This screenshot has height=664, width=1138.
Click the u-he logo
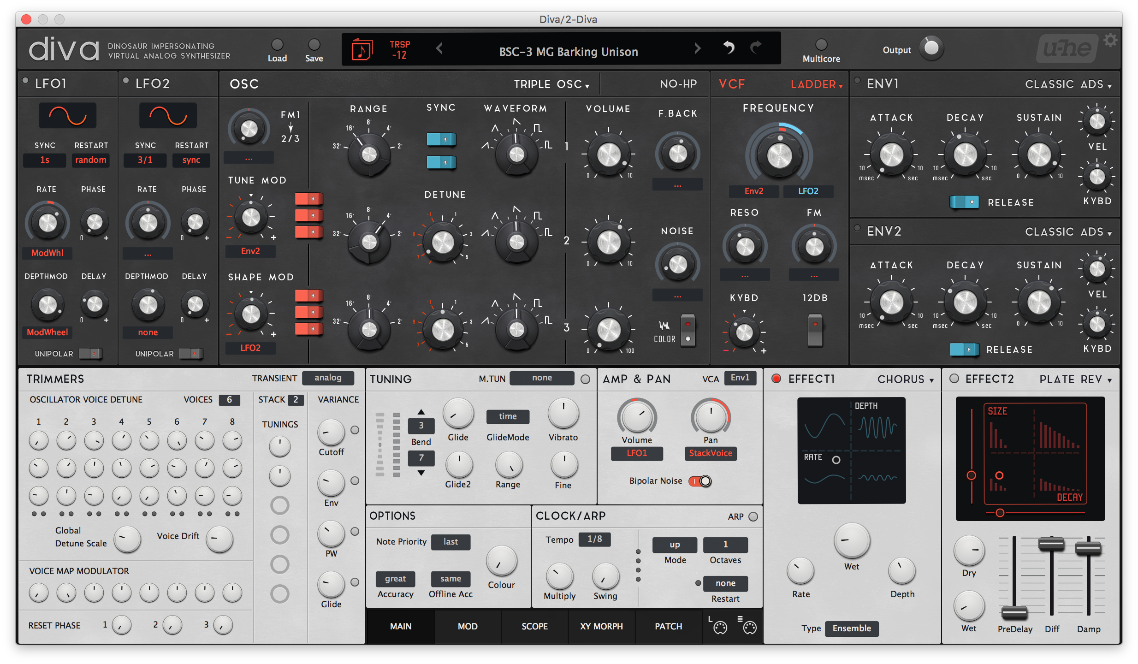(x=1067, y=49)
